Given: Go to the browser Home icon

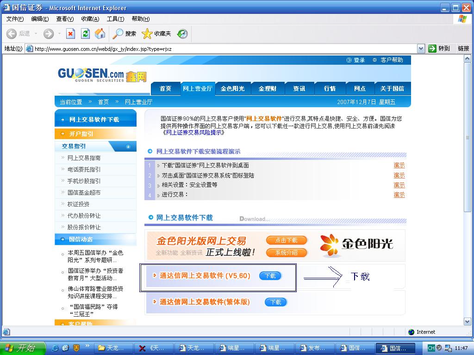Looking at the screenshot, I should (x=100, y=33).
